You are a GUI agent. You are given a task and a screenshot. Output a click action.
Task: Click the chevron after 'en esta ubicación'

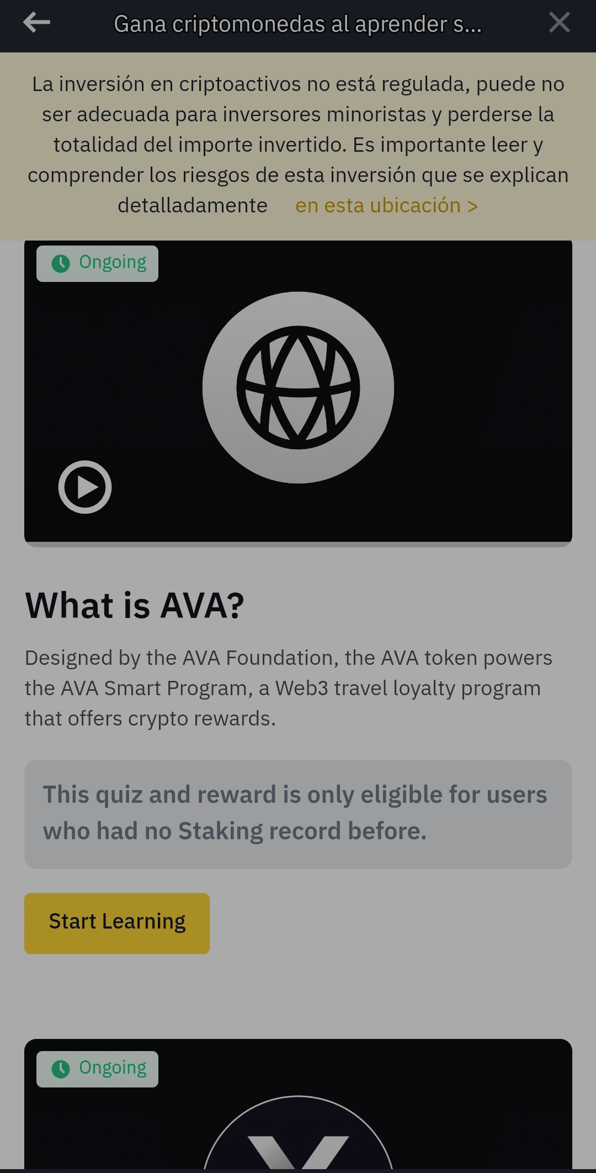472,206
